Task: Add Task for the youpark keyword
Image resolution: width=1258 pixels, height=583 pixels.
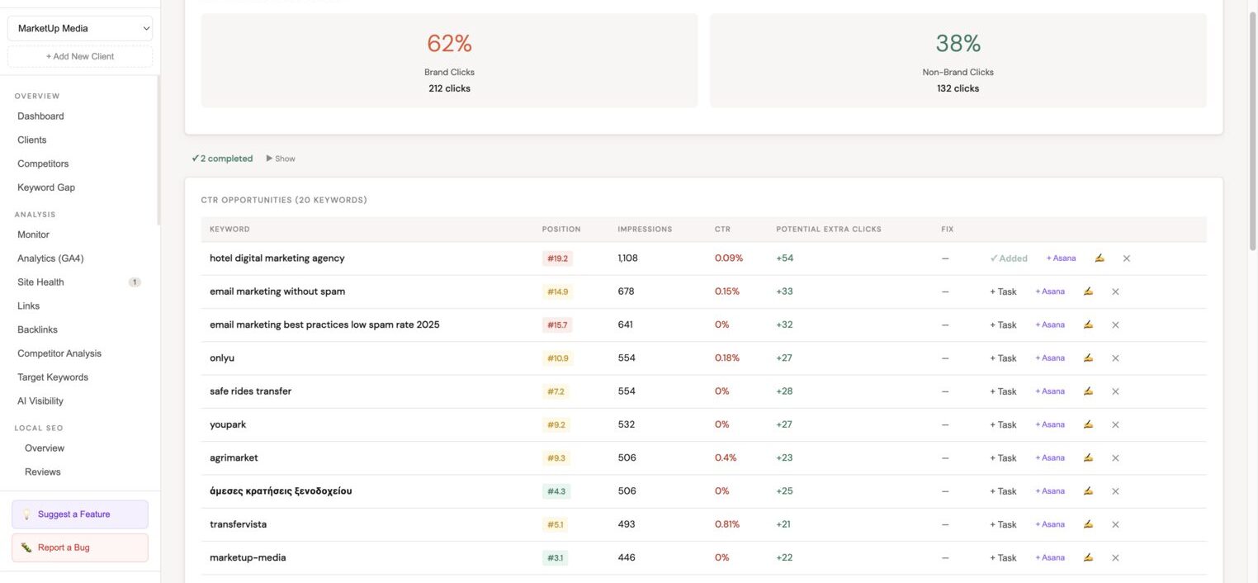Action: (x=1003, y=424)
